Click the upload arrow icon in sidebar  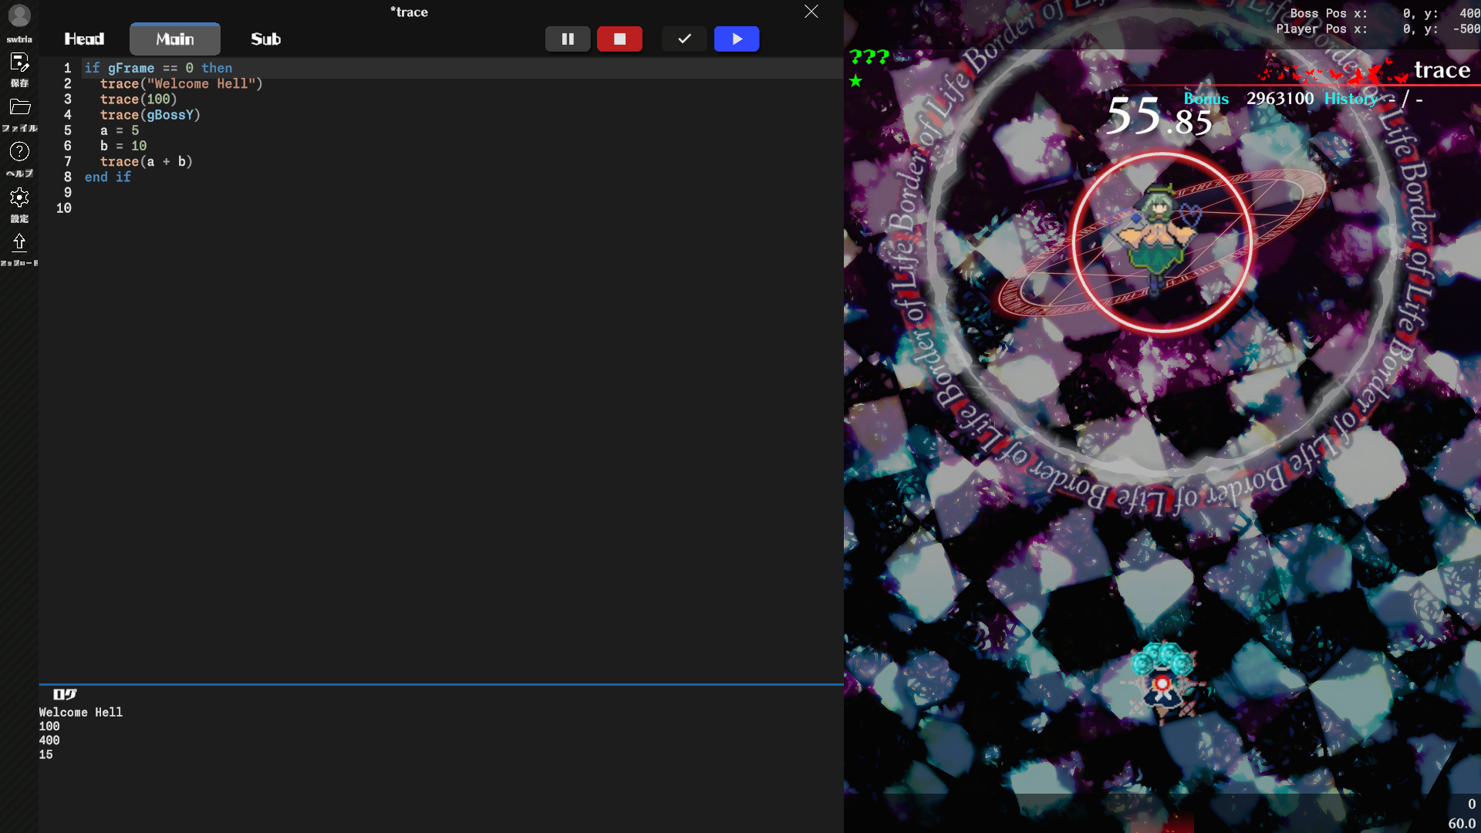pos(19,243)
